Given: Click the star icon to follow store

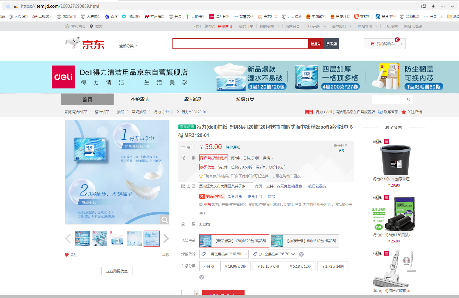Looking at the screenshot, I should click(x=404, y=112).
